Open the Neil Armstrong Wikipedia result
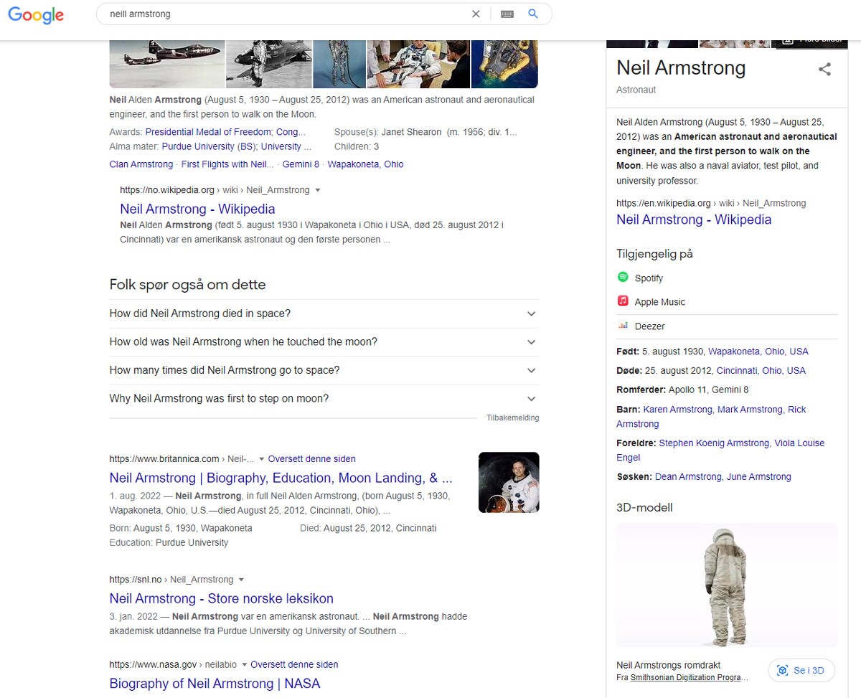 click(197, 209)
